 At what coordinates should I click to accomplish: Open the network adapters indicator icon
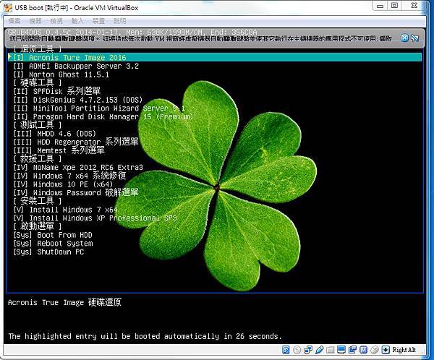308,350
